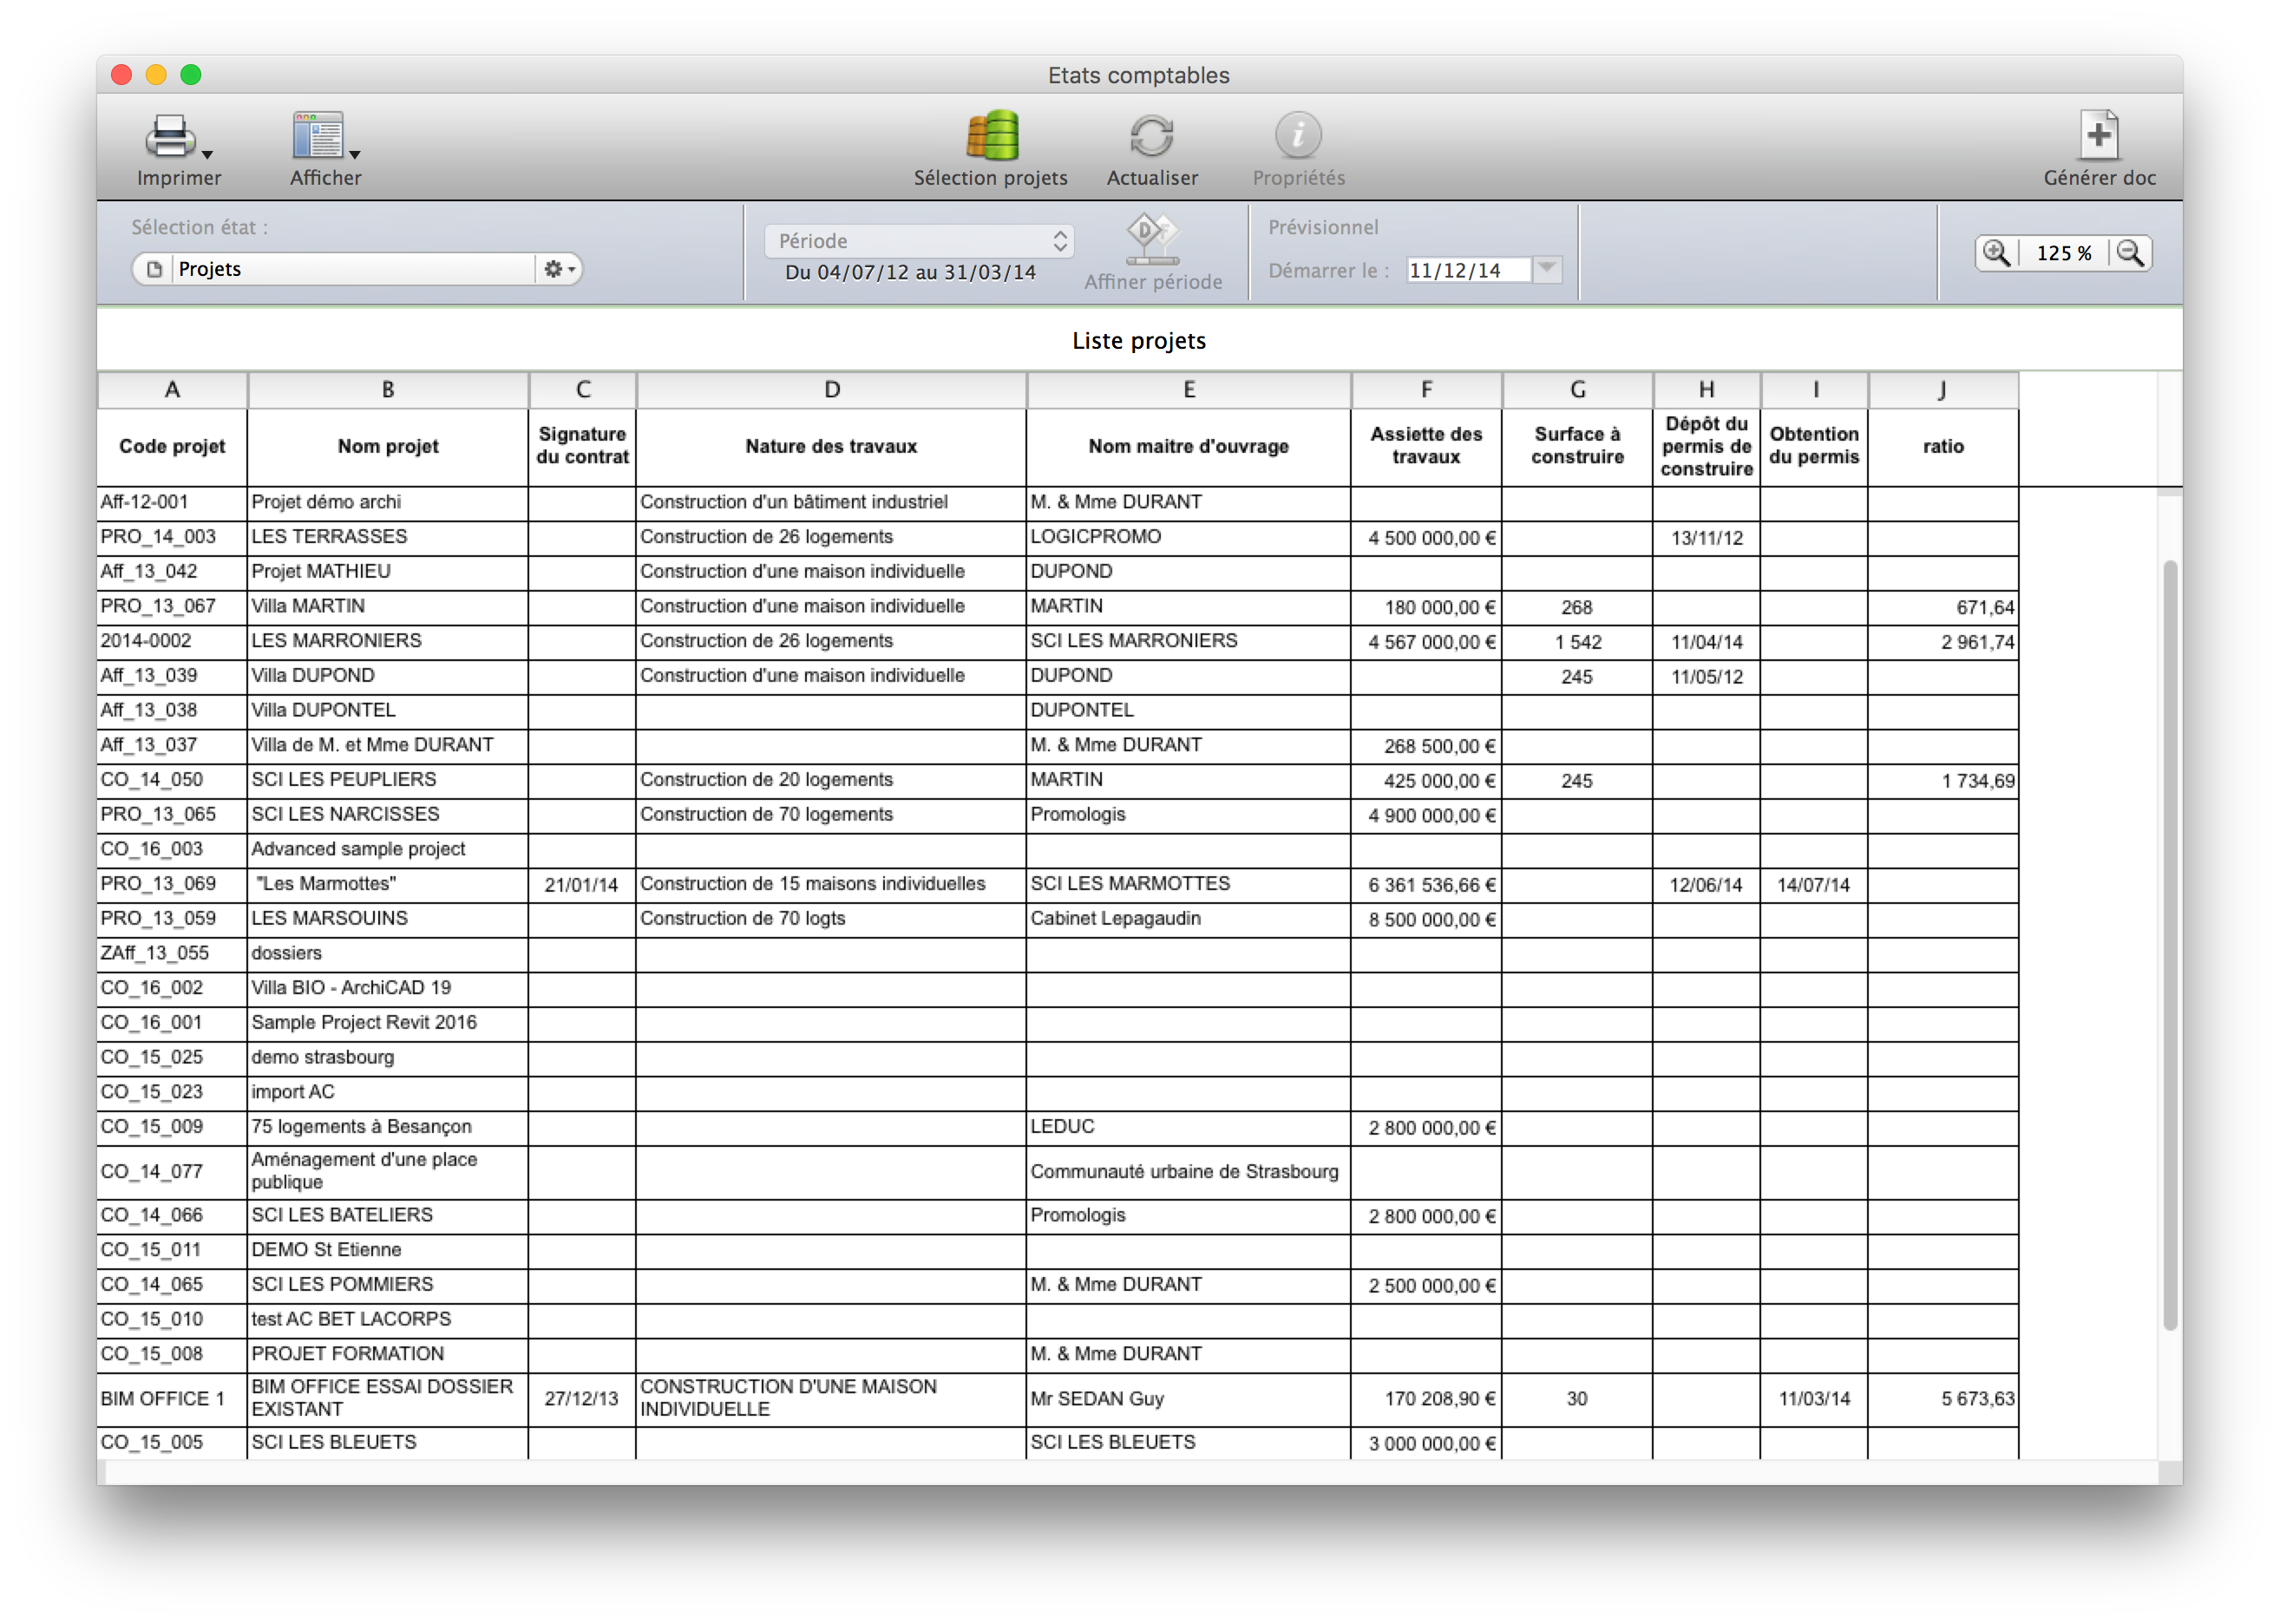Click Communauté urbaine de Strasbourg cell
The height and width of the screenshot is (1624, 2280).
pyautogui.click(x=1188, y=1172)
